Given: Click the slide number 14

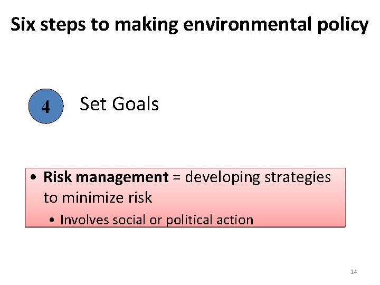Looking at the screenshot, I should (353, 272).
